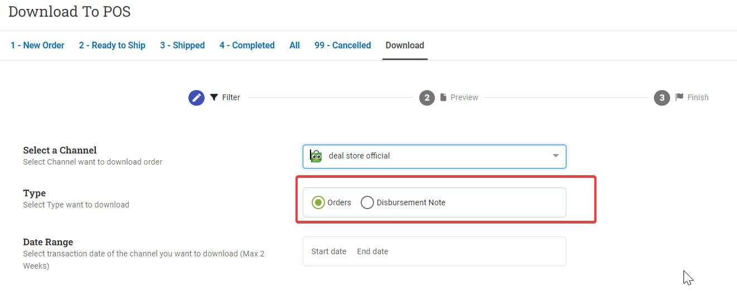Open the deal store official combo box
The image size is (737, 292).
[434, 156]
